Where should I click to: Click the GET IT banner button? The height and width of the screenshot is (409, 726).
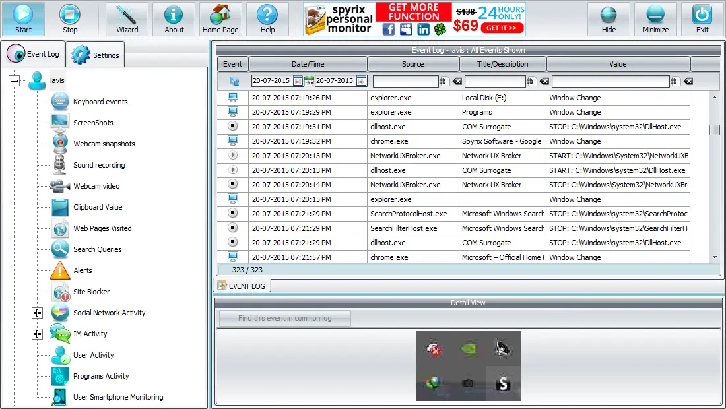(x=502, y=28)
